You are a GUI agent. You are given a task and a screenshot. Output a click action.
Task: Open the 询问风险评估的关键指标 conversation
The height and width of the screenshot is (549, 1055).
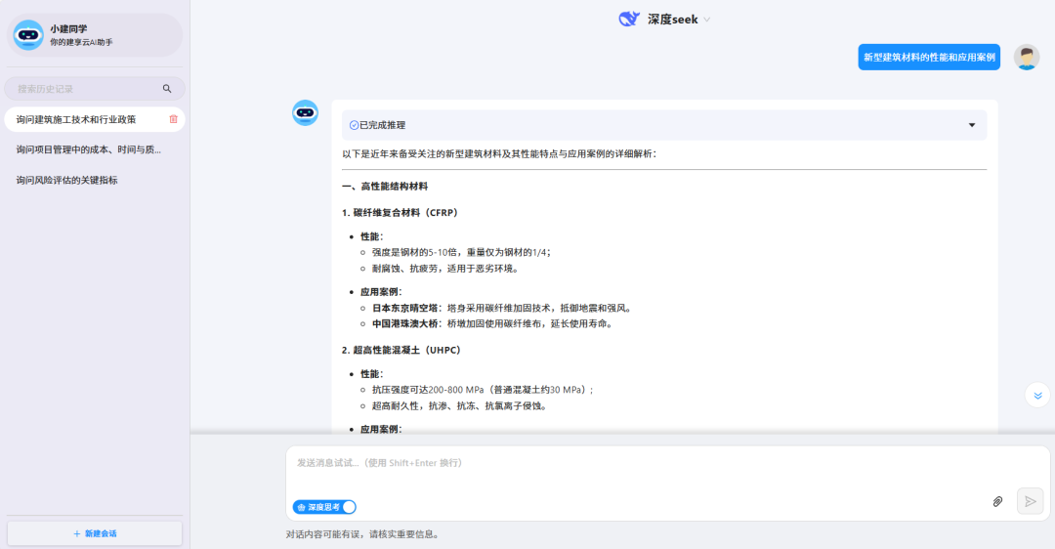tap(67, 180)
